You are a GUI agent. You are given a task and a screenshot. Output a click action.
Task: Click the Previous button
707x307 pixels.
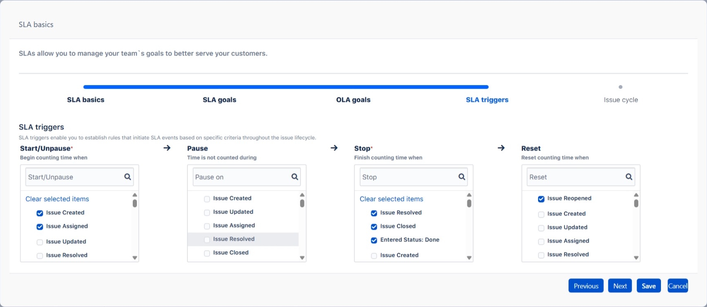click(x=586, y=286)
